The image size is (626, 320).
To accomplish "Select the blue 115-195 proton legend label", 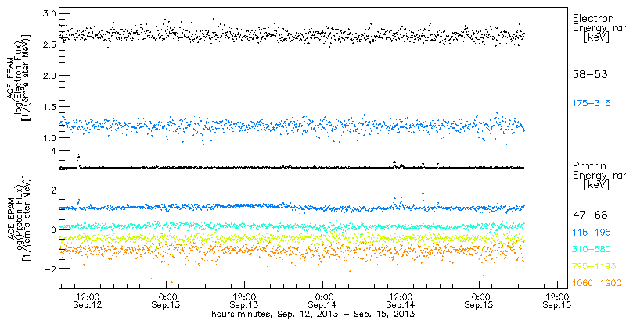I will pyautogui.click(x=592, y=232).
